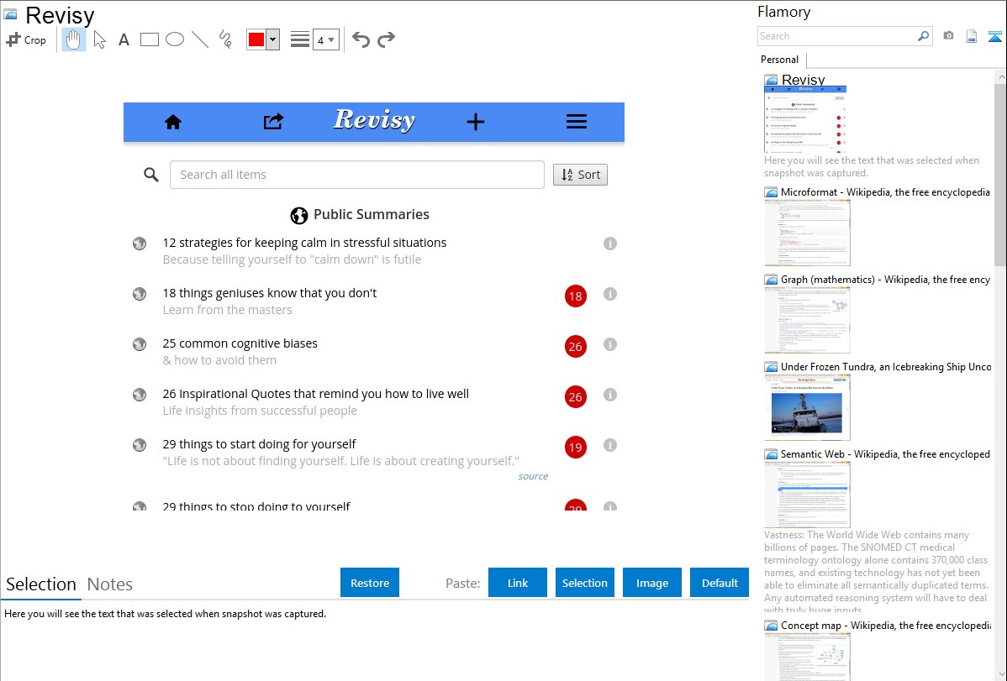1007x681 pixels.
Task: Click the Paste Selection button
Action: (584, 583)
